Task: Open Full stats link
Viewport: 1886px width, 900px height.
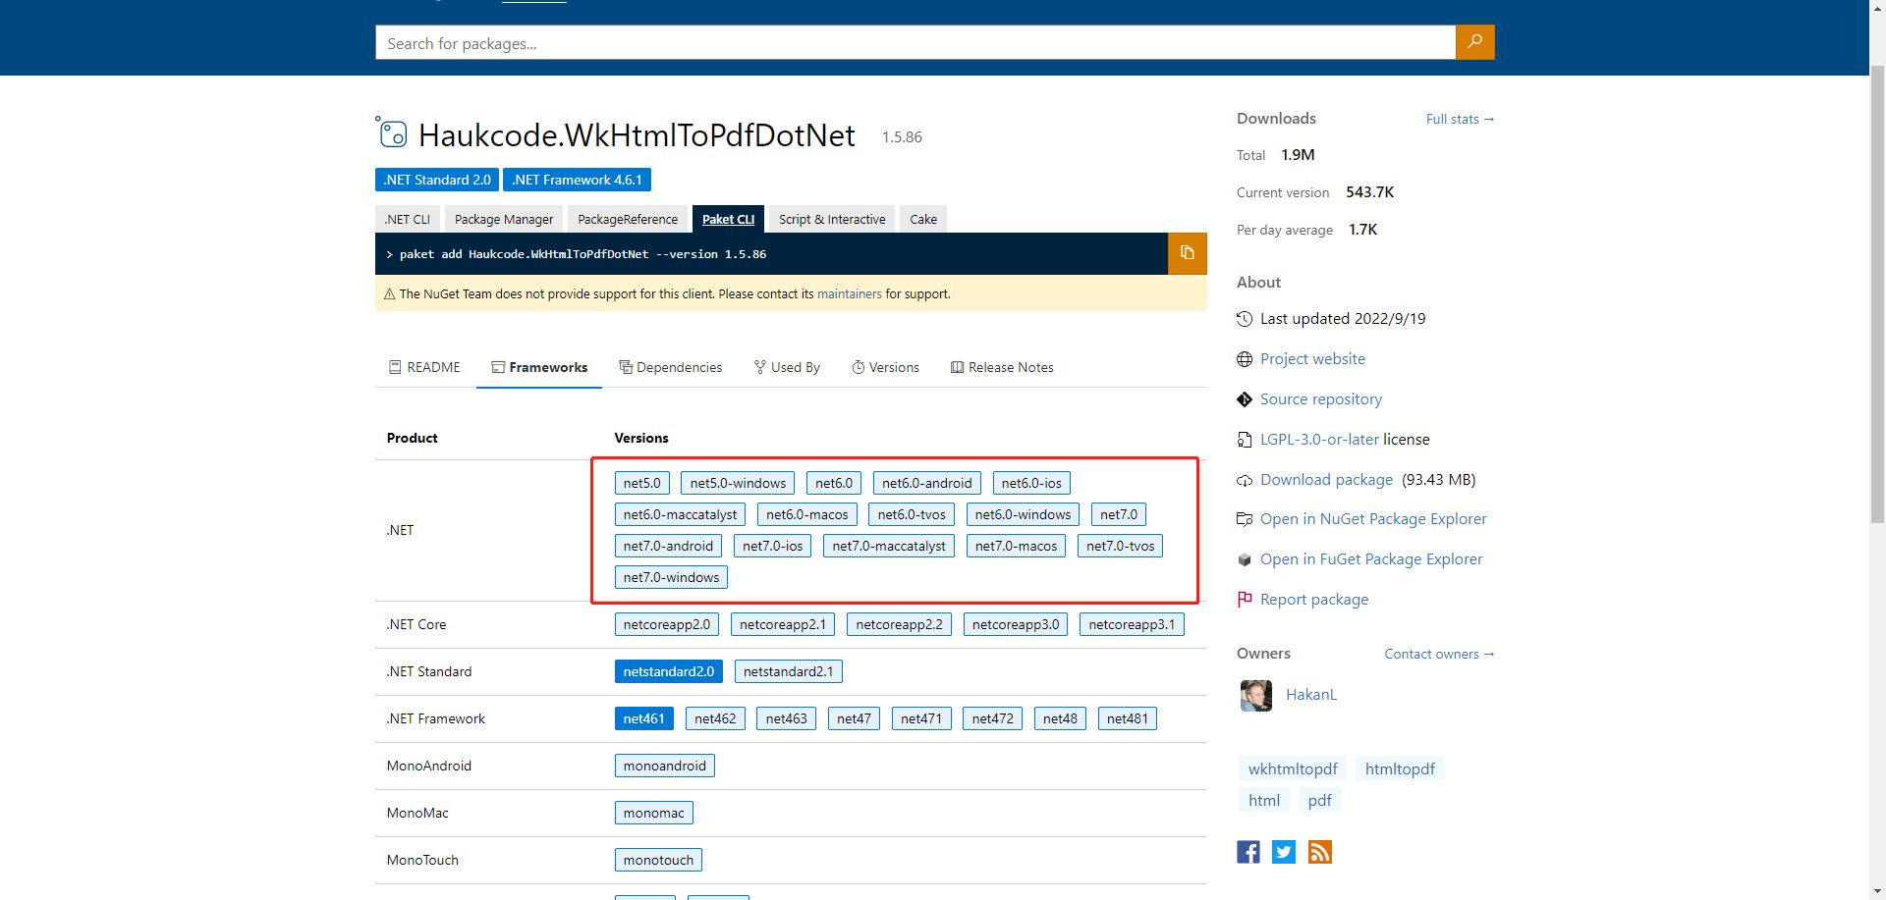Action: click(1460, 119)
